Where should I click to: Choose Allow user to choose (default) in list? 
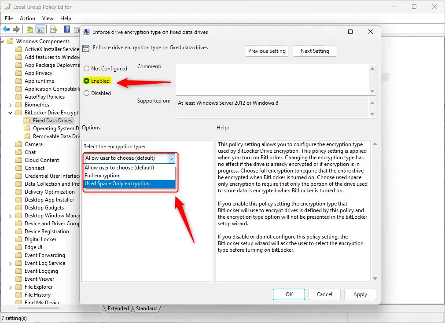[129, 168]
